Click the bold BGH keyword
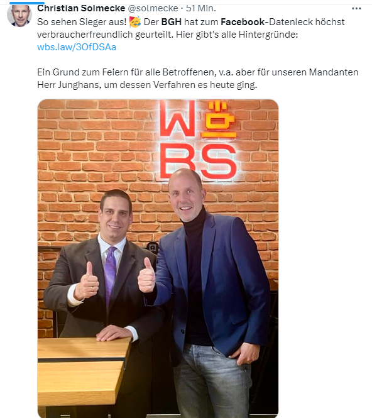372x418 pixels. [x=172, y=22]
